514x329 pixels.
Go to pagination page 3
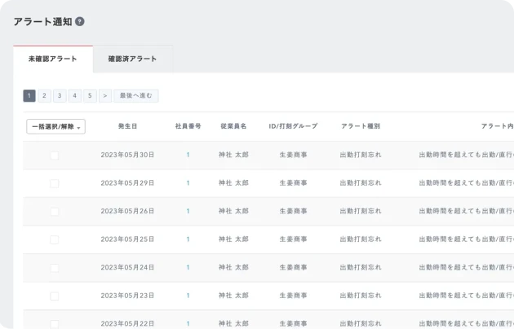point(60,96)
